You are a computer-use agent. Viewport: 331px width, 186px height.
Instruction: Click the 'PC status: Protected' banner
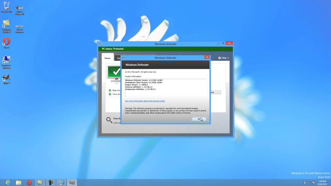pos(165,49)
